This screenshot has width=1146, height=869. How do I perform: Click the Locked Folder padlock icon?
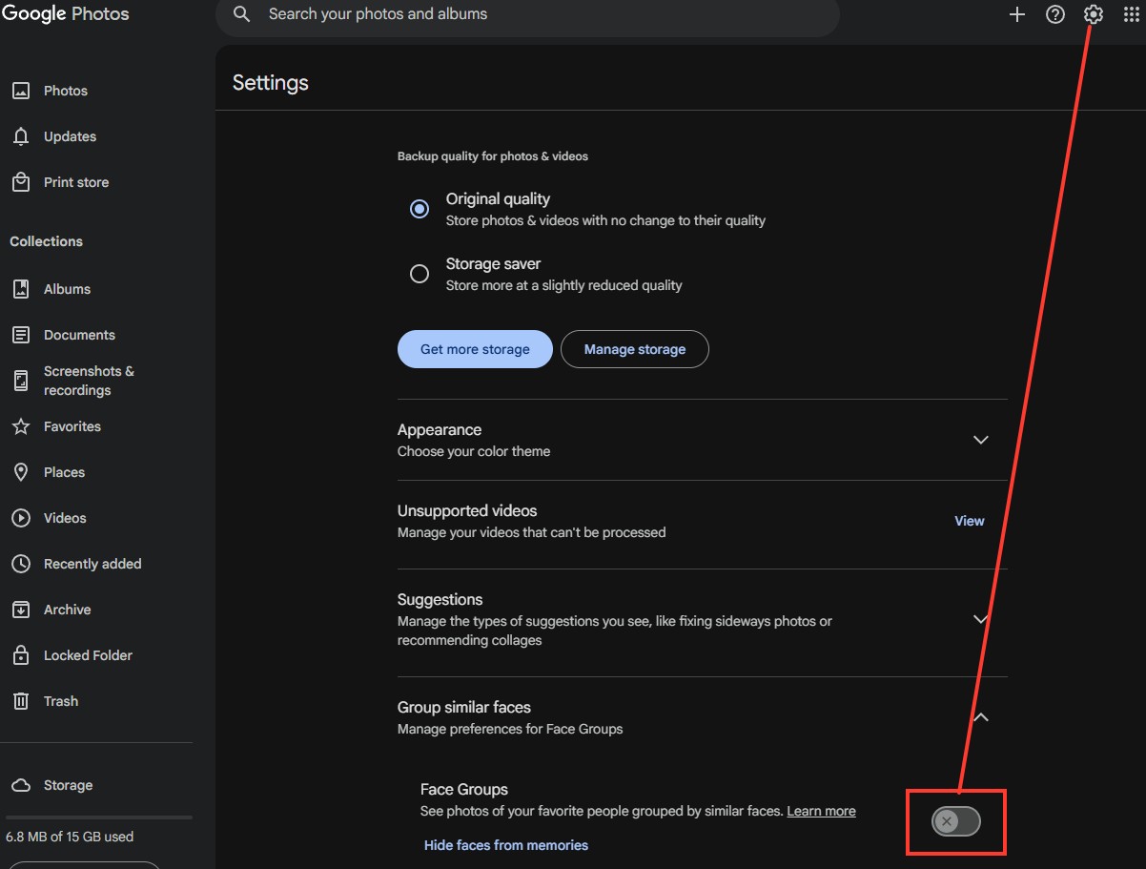[x=21, y=655]
